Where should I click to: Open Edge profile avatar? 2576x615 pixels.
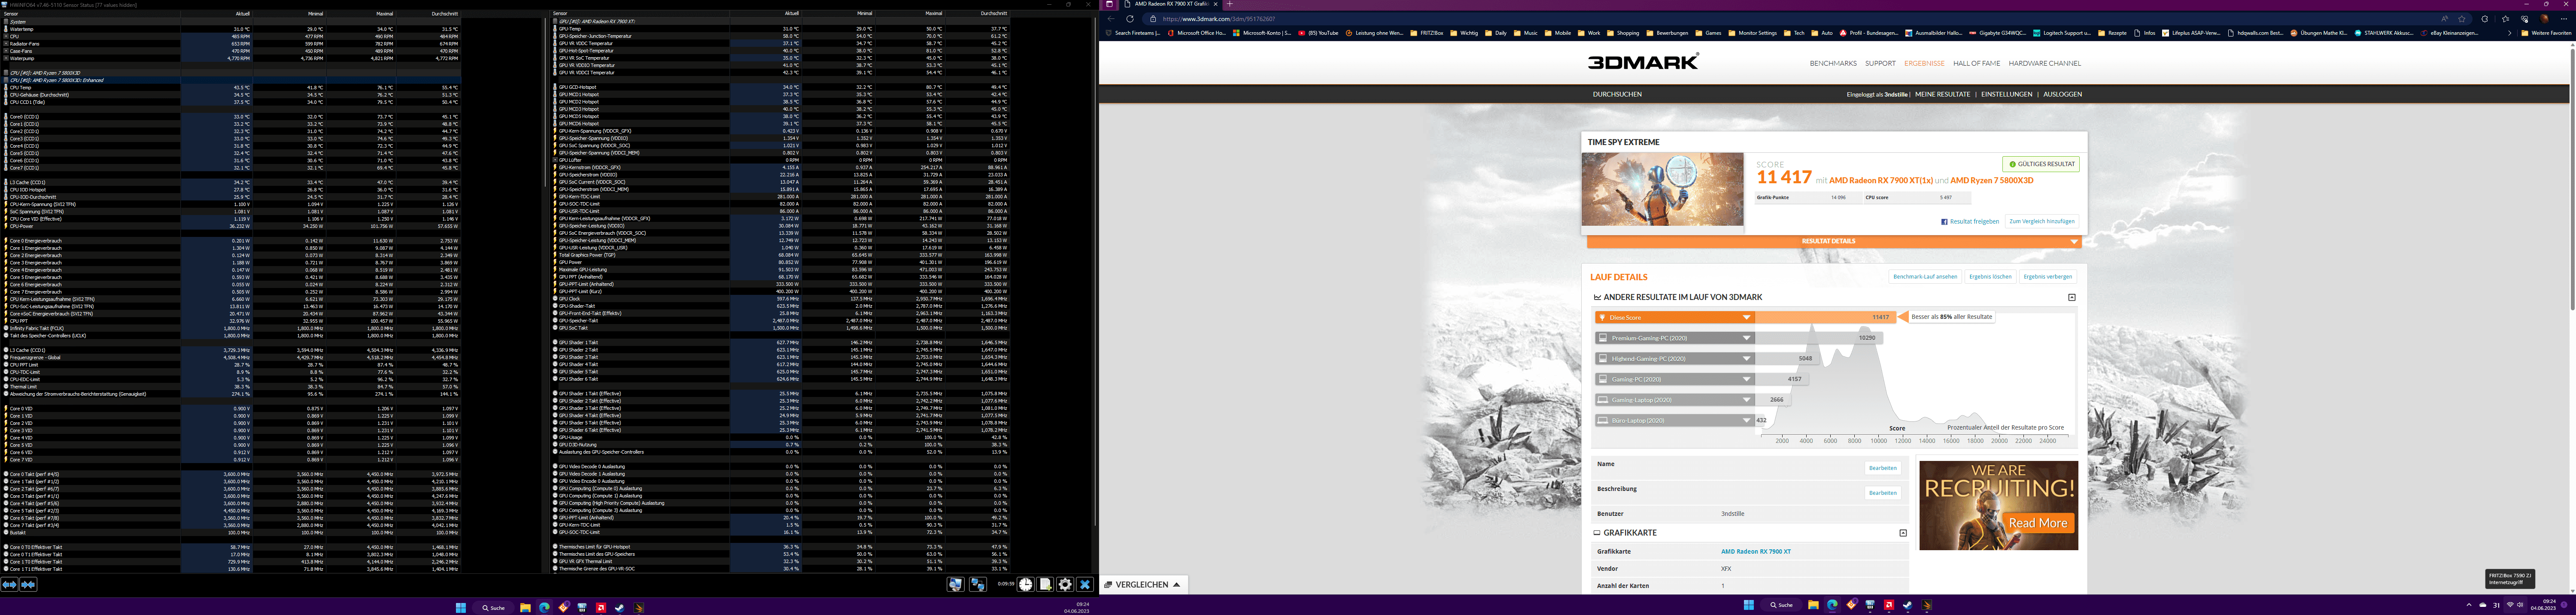[2544, 19]
